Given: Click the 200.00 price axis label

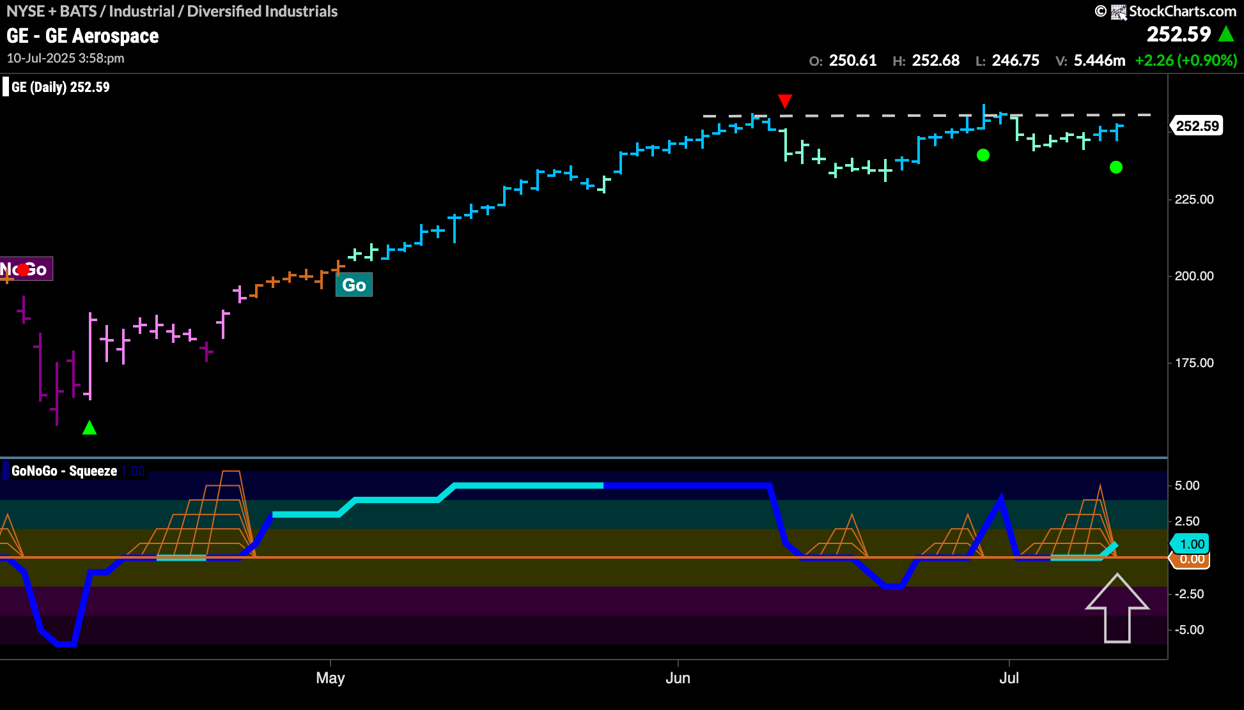Looking at the screenshot, I should 1194,276.
